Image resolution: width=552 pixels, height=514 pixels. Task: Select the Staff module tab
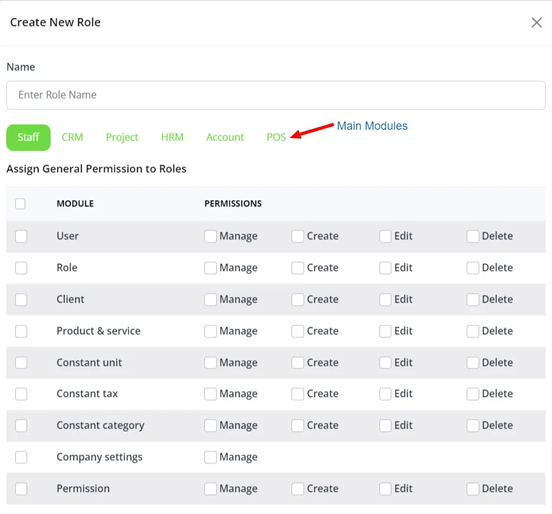pos(28,137)
